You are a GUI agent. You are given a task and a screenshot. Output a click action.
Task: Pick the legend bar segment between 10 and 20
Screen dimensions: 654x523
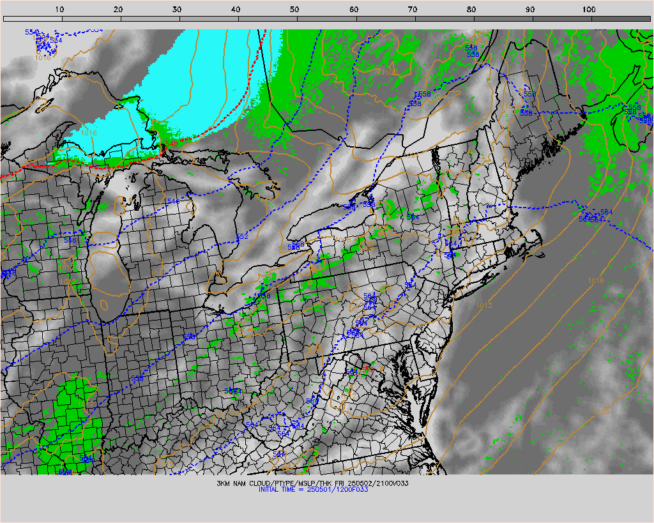92,19
